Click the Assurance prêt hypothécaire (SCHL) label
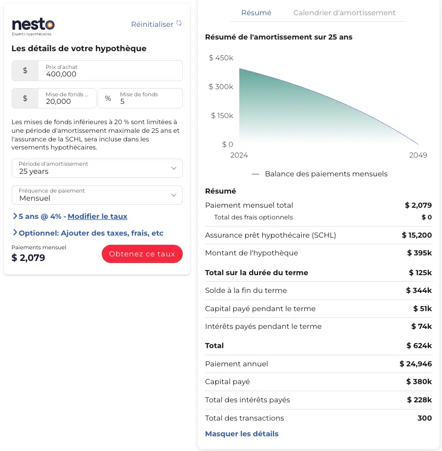This screenshot has width=442, height=451. (270, 235)
